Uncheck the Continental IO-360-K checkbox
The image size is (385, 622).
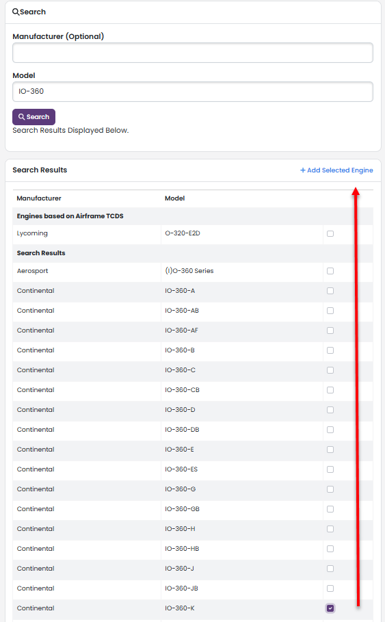(x=330, y=608)
